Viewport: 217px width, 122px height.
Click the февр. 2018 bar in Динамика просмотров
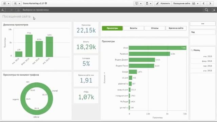[29, 46]
